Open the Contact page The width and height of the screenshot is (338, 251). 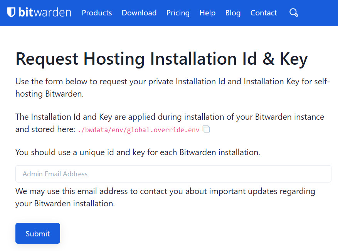tap(264, 13)
